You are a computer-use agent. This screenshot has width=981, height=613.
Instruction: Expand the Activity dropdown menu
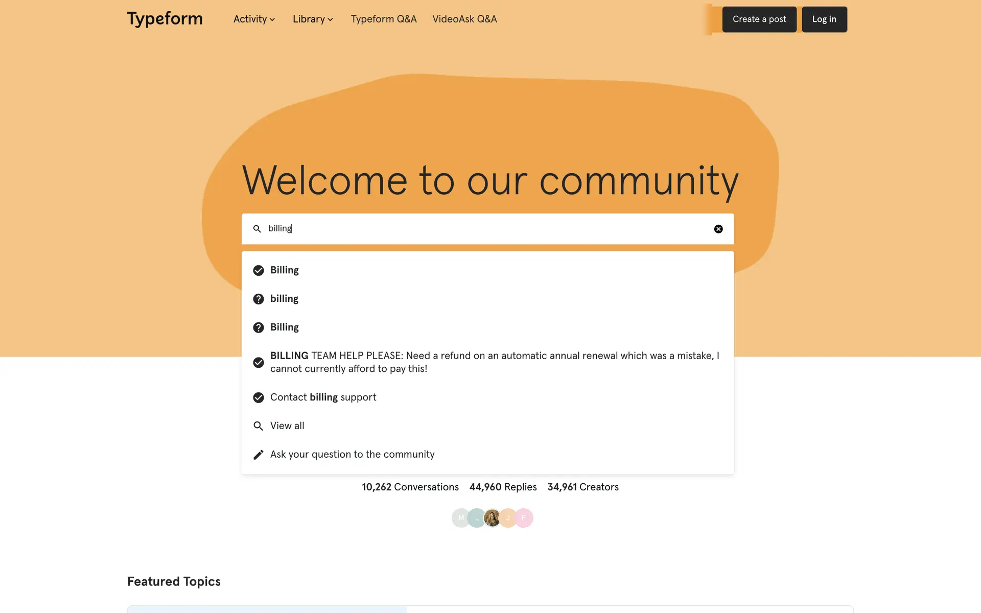point(254,19)
